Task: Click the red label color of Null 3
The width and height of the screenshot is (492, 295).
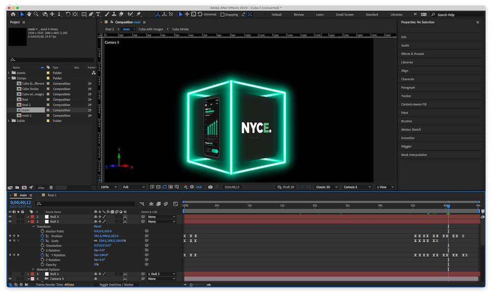Action: click(x=32, y=217)
